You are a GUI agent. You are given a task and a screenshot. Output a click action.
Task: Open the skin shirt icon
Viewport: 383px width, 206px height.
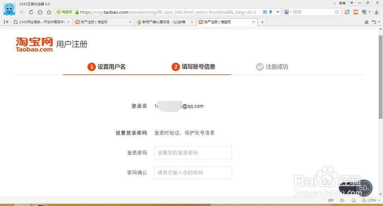pos(352,3)
